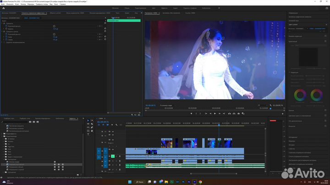The height and width of the screenshot is (185, 330).
Task: Select the Selection arrow tool in the tools panel
Action: [88, 121]
